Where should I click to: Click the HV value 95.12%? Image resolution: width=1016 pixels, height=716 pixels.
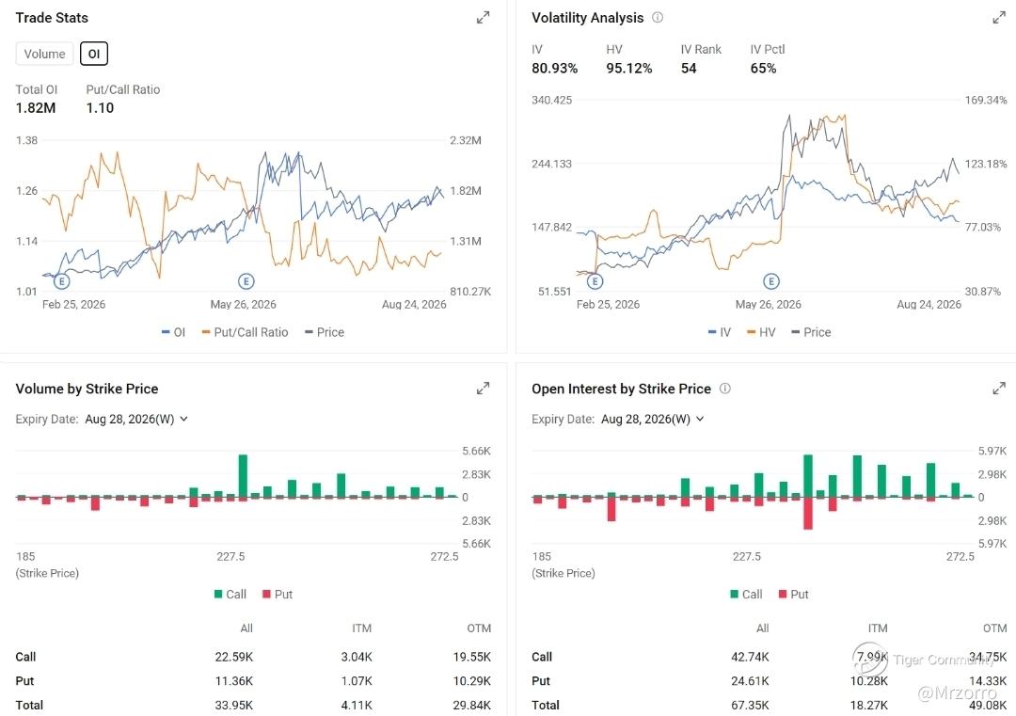pos(629,69)
